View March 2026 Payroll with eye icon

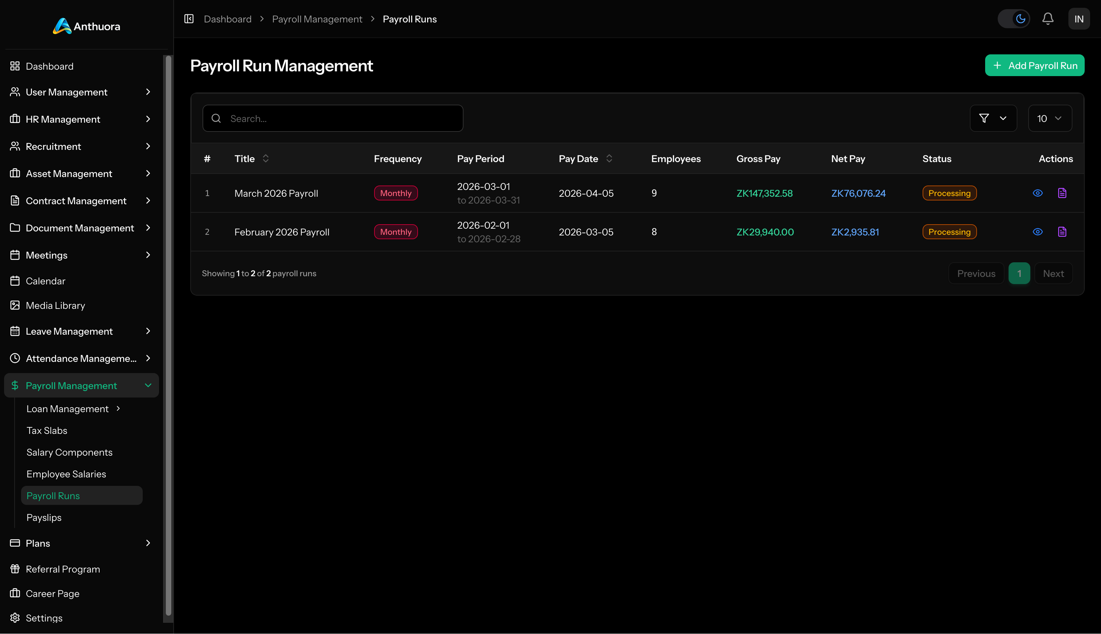point(1037,193)
